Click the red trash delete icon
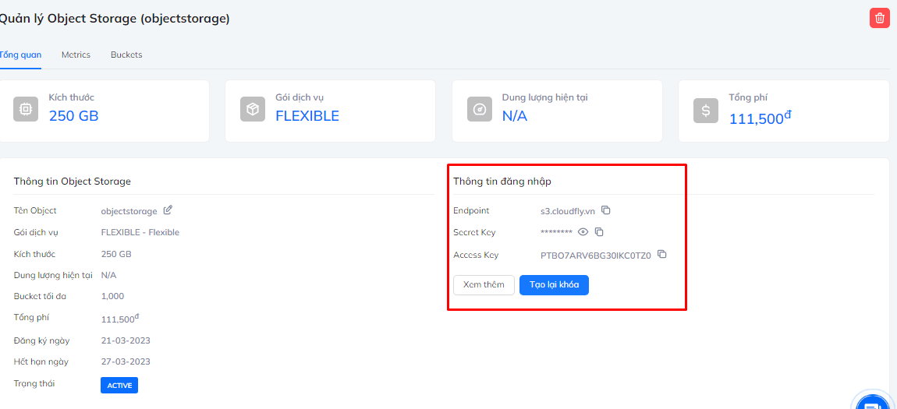This screenshot has width=897, height=409. (879, 18)
